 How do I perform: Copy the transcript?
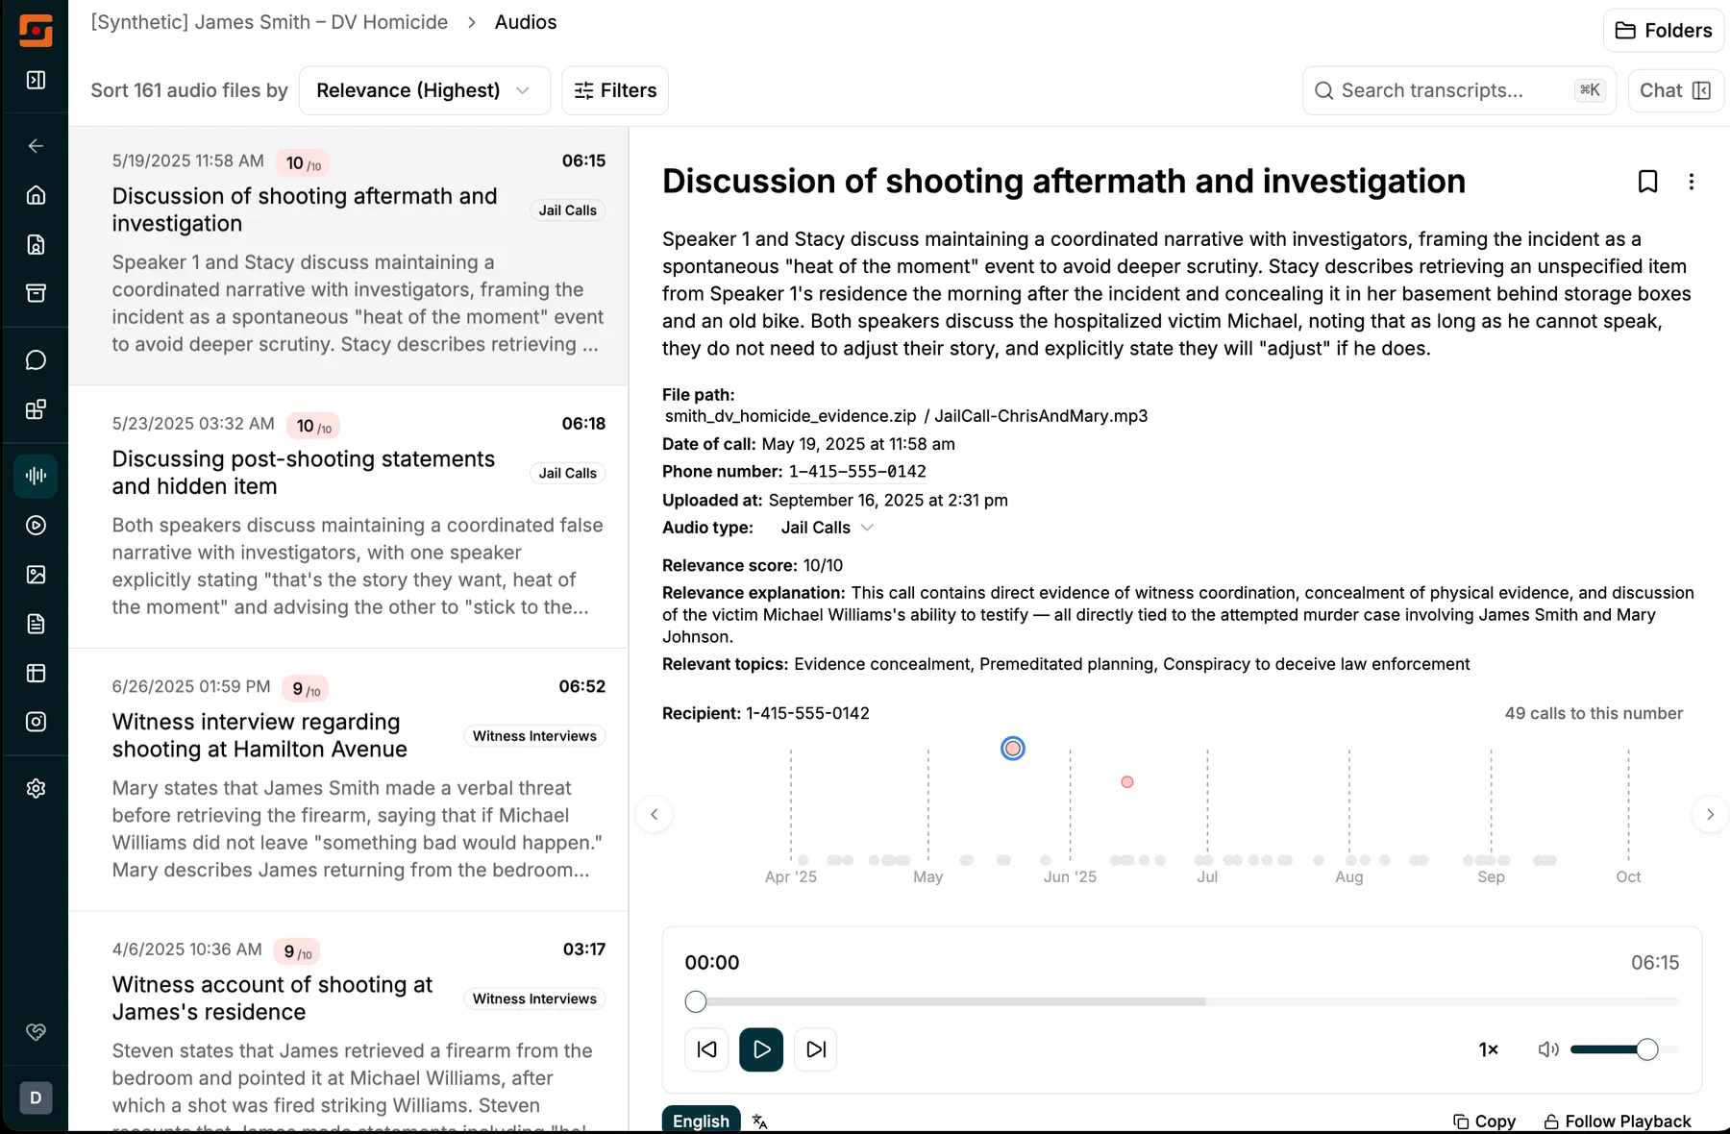[x=1485, y=1122]
